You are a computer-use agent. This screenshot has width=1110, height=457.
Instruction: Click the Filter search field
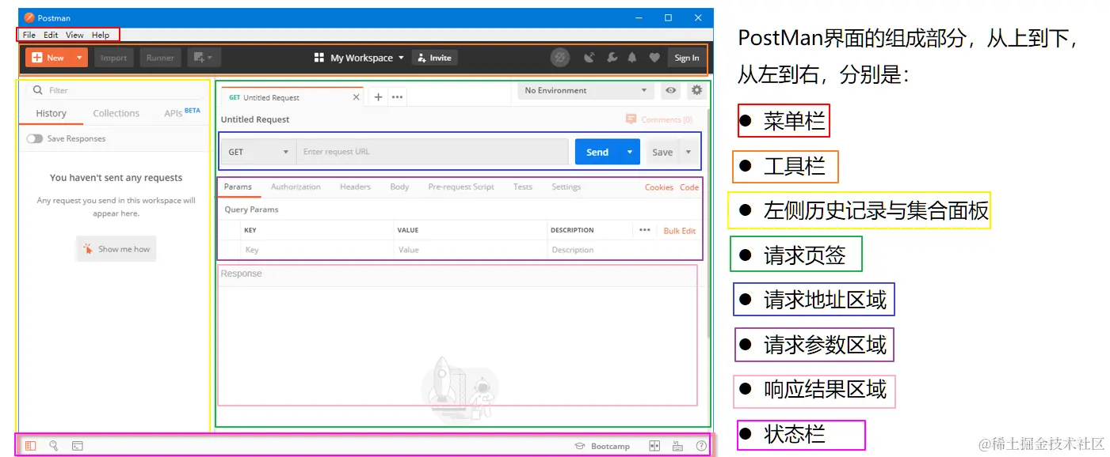click(x=116, y=90)
